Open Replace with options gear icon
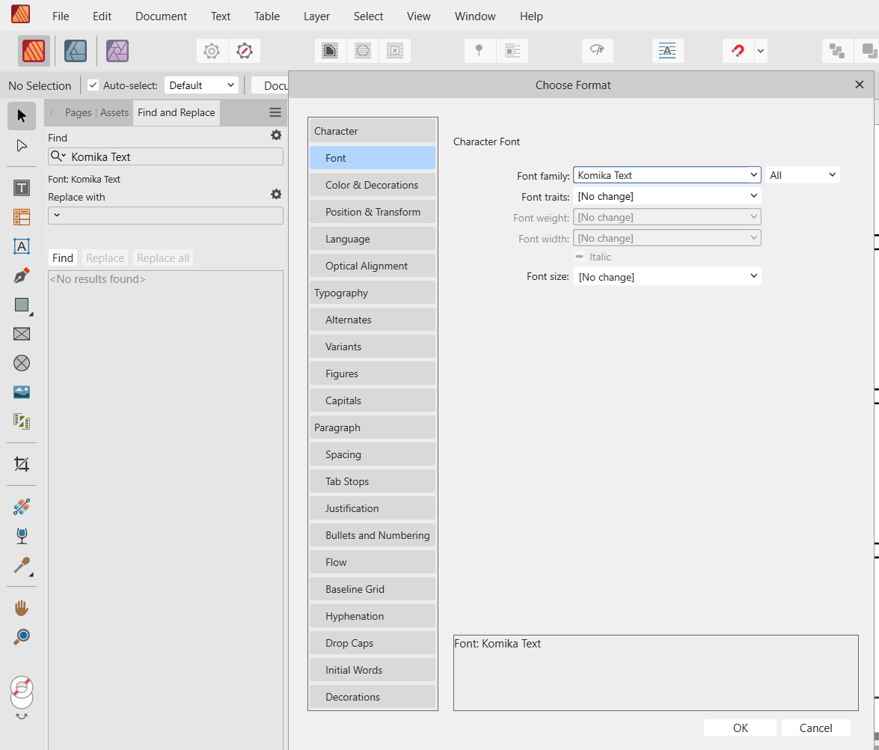Image resolution: width=879 pixels, height=750 pixels. tap(276, 194)
